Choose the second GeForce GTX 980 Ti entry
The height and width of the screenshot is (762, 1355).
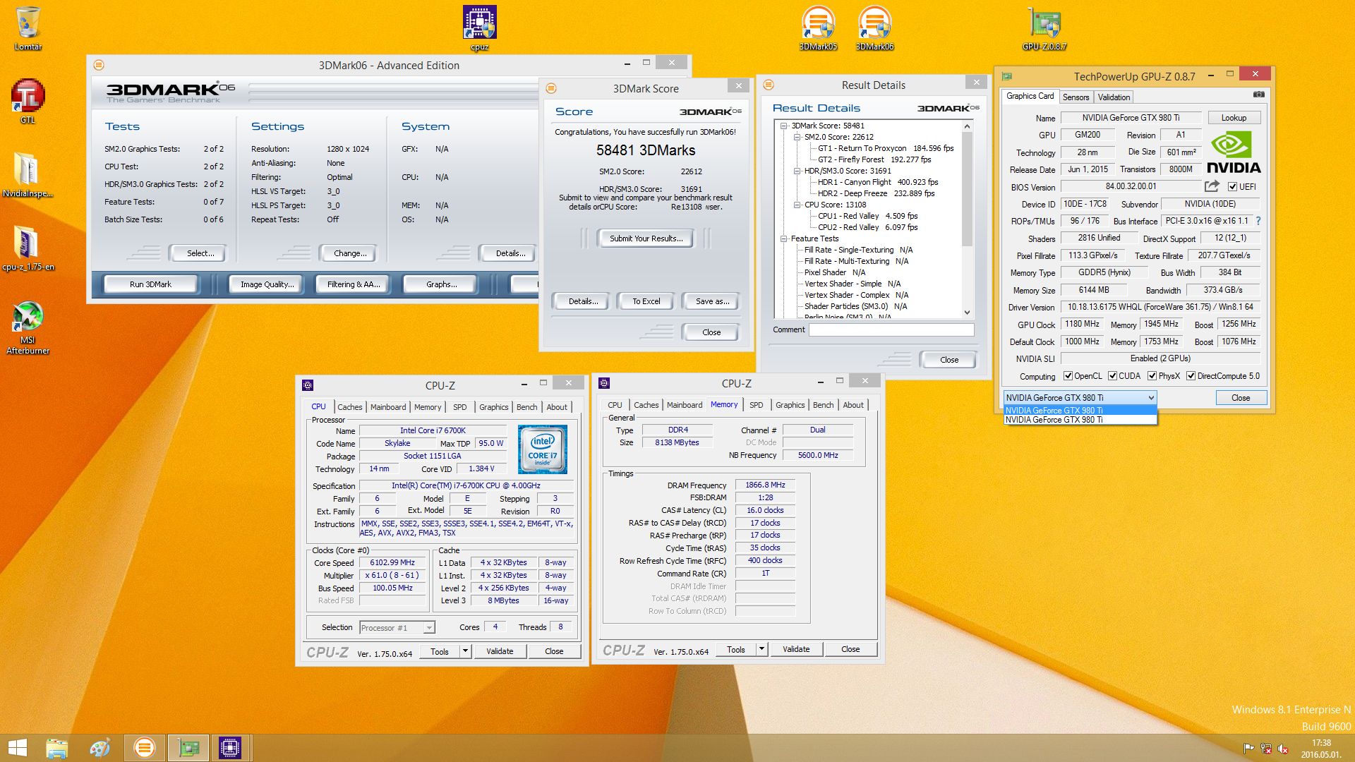(x=1080, y=420)
